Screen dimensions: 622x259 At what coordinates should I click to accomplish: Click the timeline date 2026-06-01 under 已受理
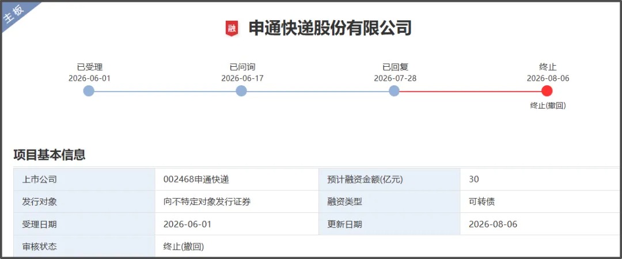[90, 78]
